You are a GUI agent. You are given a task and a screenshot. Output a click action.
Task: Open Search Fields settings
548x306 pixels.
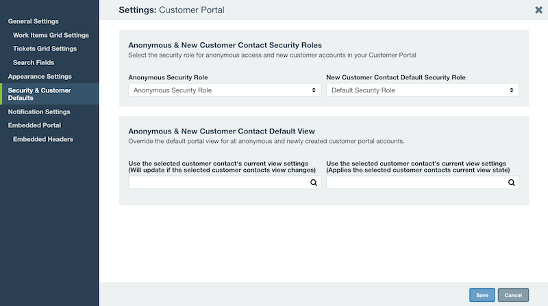tap(34, 62)
